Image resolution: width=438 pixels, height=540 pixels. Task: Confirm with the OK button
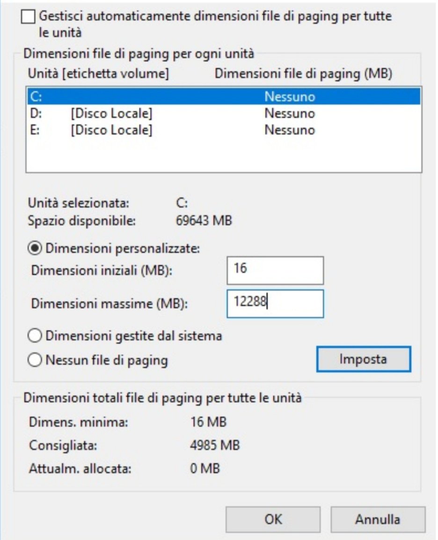click(273, 519)
